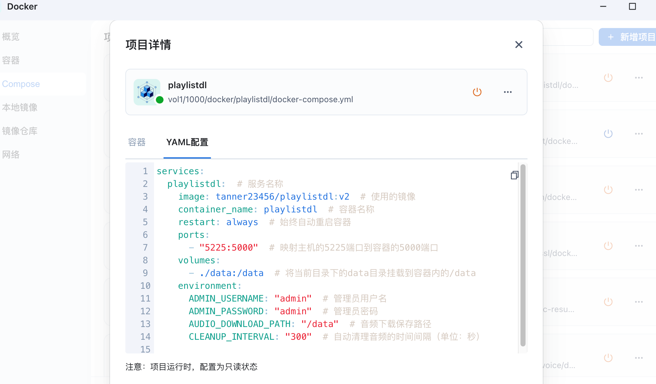Click the green running status dot
Viewport: 656px width, 384px height.
[160, 100]
